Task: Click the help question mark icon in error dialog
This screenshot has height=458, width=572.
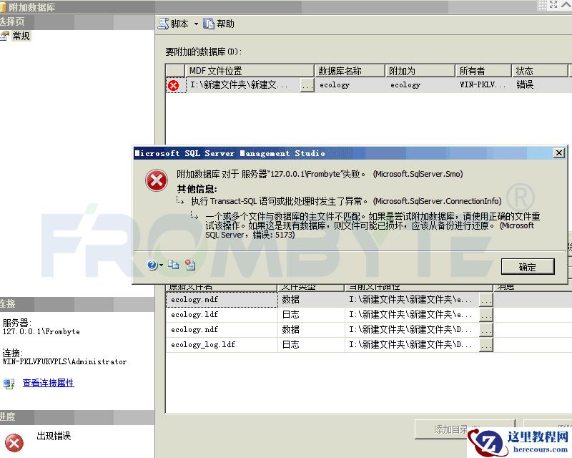Action: (151, 265)
